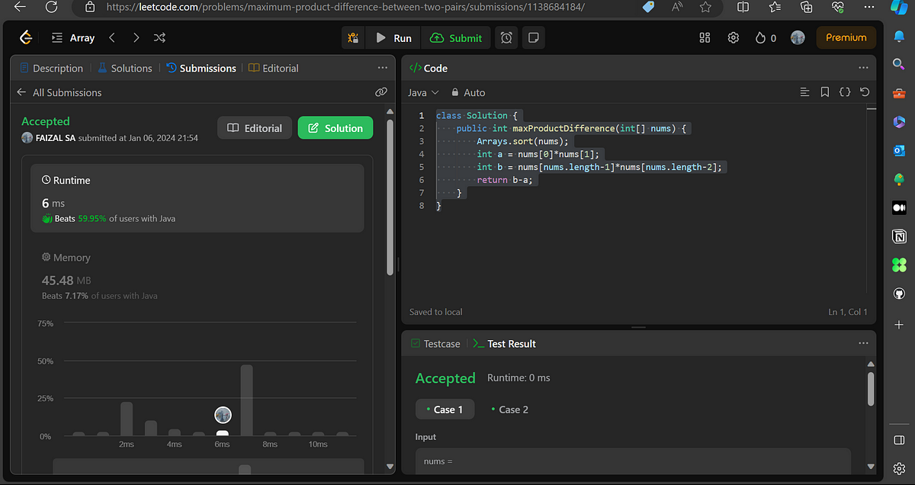
Task: Open notifications bell in Edge sidebar
Action: 899,35
